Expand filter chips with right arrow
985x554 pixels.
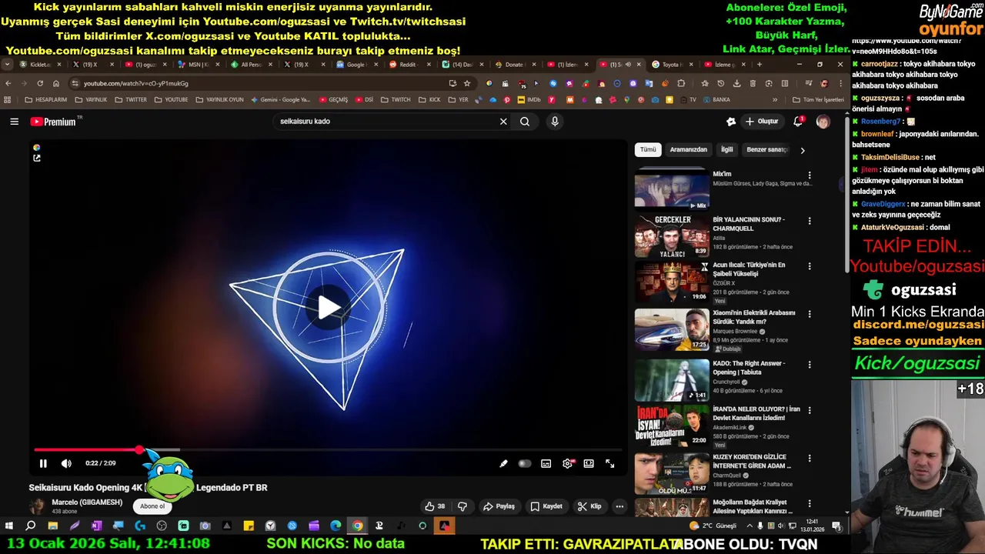coord(802,150)
